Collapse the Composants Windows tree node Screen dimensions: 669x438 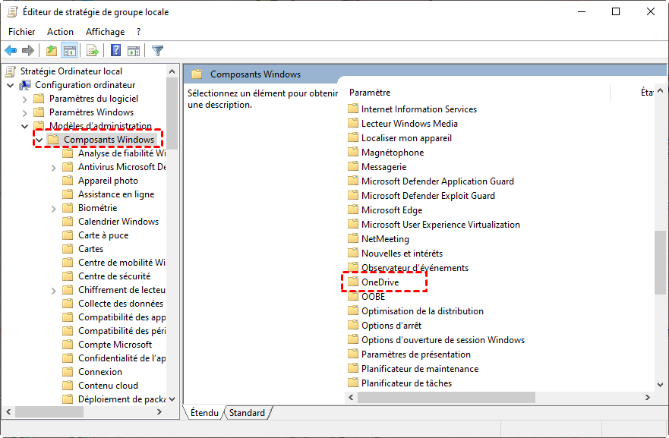tap(39, 140)
